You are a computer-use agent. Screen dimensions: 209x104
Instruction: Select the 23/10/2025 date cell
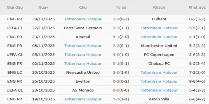pos(43,90)
